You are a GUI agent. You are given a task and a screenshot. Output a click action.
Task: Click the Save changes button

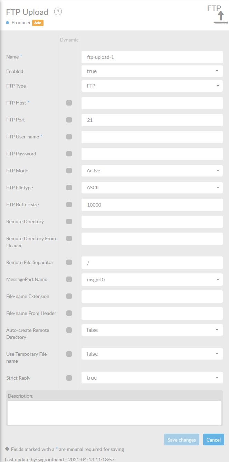click(182, 440)
